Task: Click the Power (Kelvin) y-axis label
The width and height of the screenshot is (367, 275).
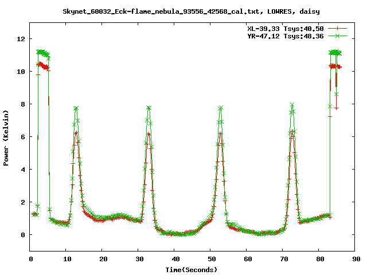Action: point(6,138)
